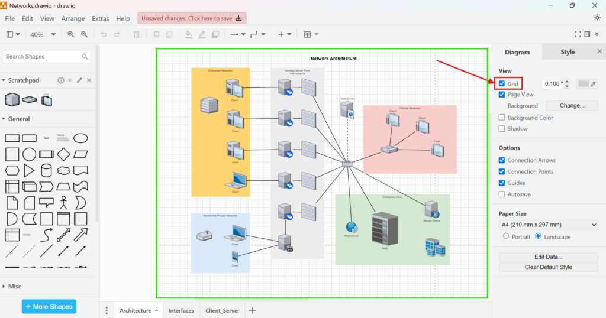Click the Zoom Out magnifier icon
This screenshot has height=318, width=606.
pos(84,35)
